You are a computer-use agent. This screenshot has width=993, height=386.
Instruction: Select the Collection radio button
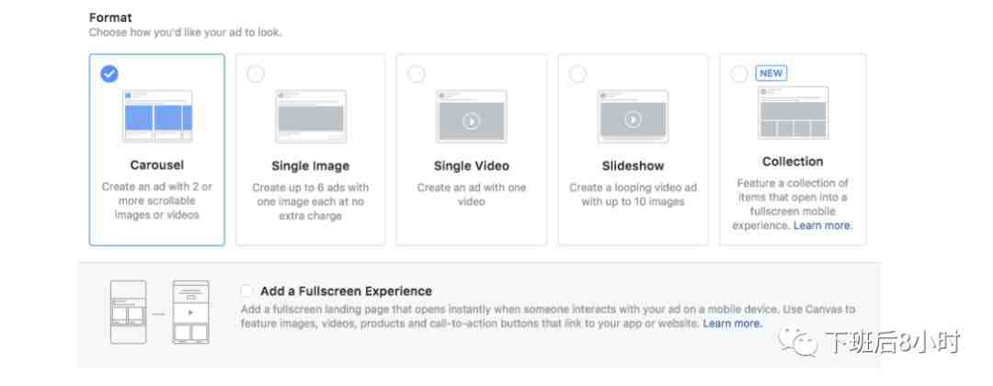739,74
